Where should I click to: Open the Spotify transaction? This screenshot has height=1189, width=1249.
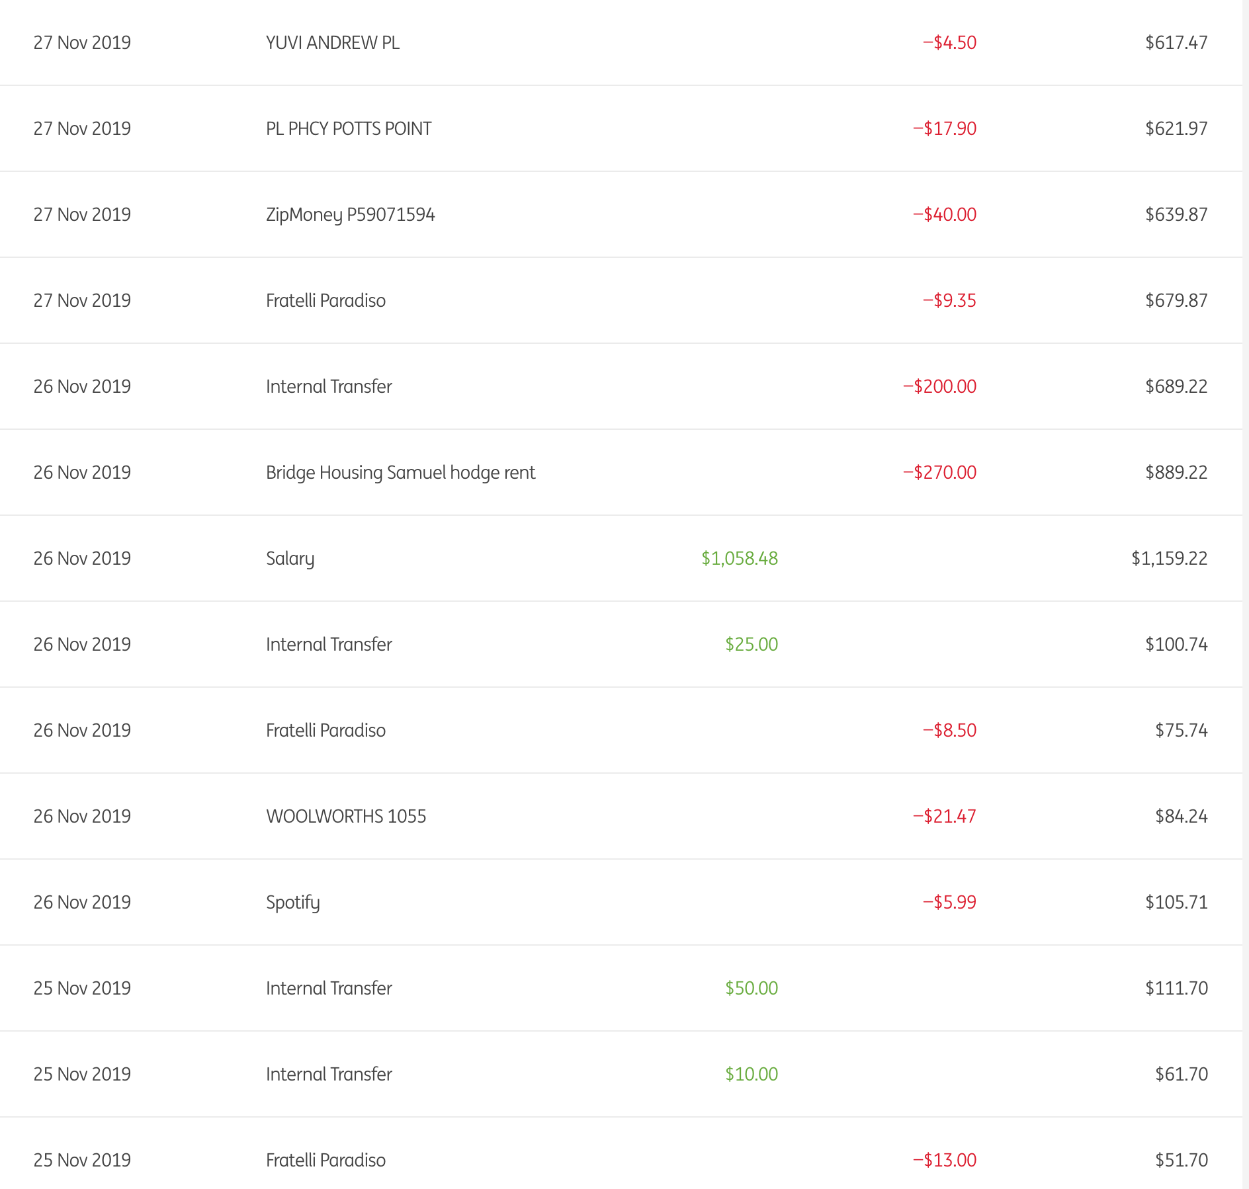292,903
